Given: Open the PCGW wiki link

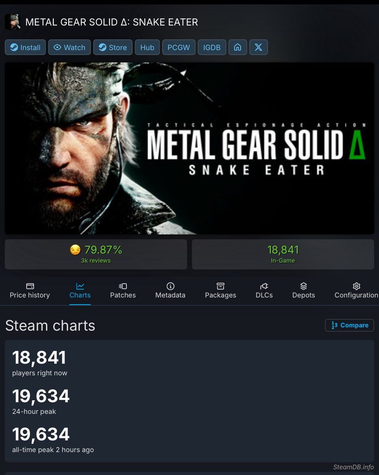Looking at the screenshot, I should [x=179, y=47].
